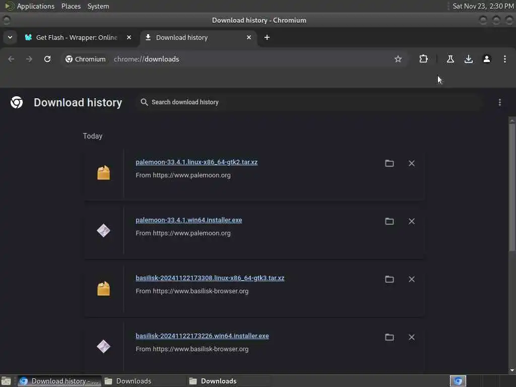Click the show desktop icon in taskbar
This screenshot has width=516, height=387.
6,381
